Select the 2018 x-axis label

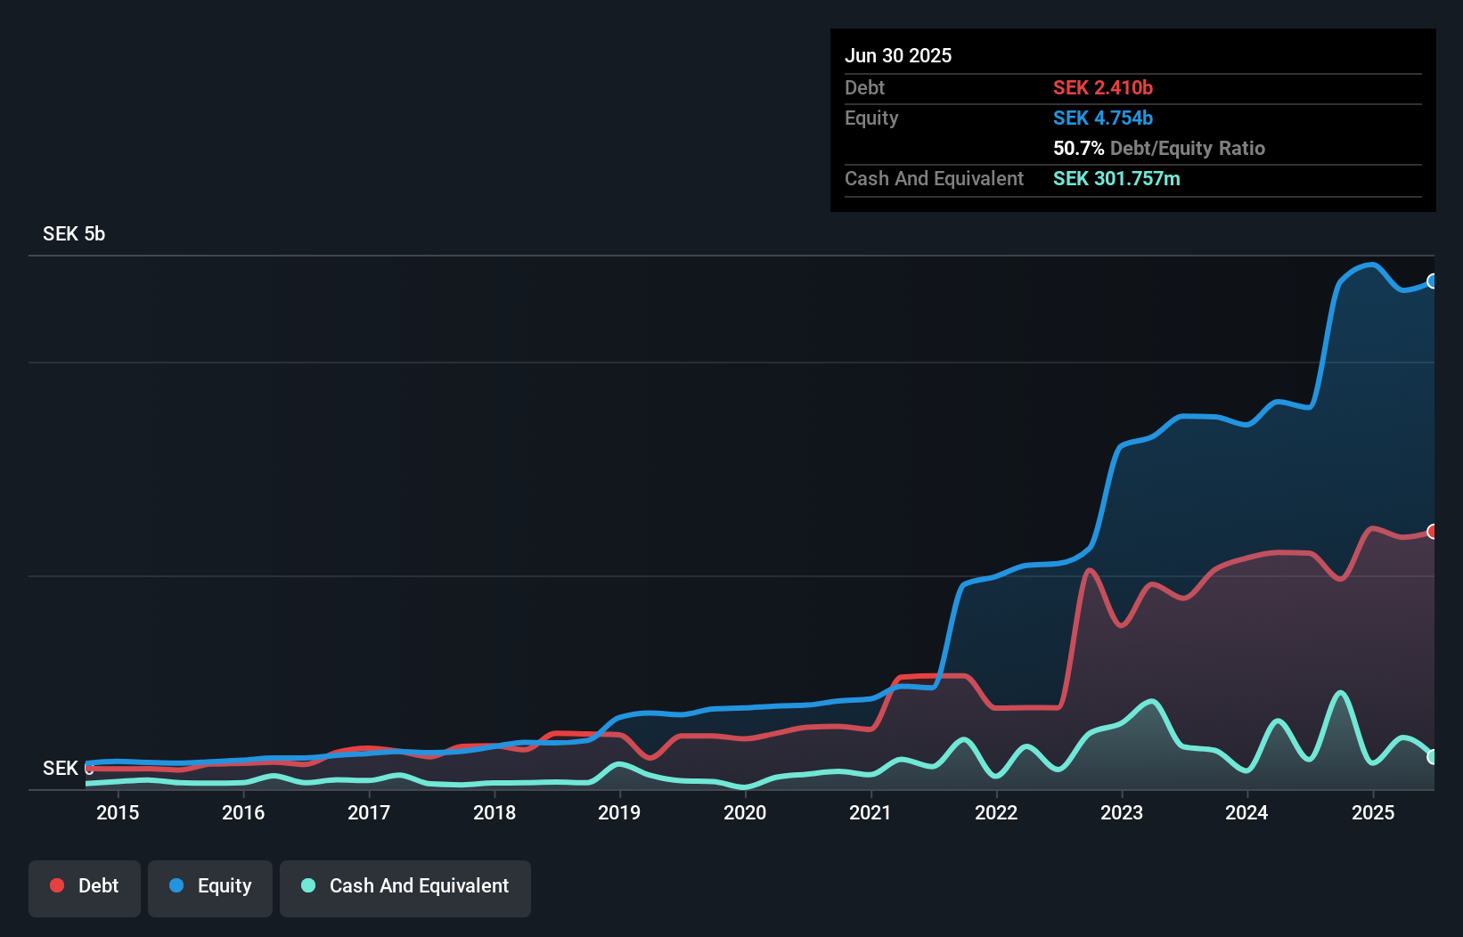494,812
